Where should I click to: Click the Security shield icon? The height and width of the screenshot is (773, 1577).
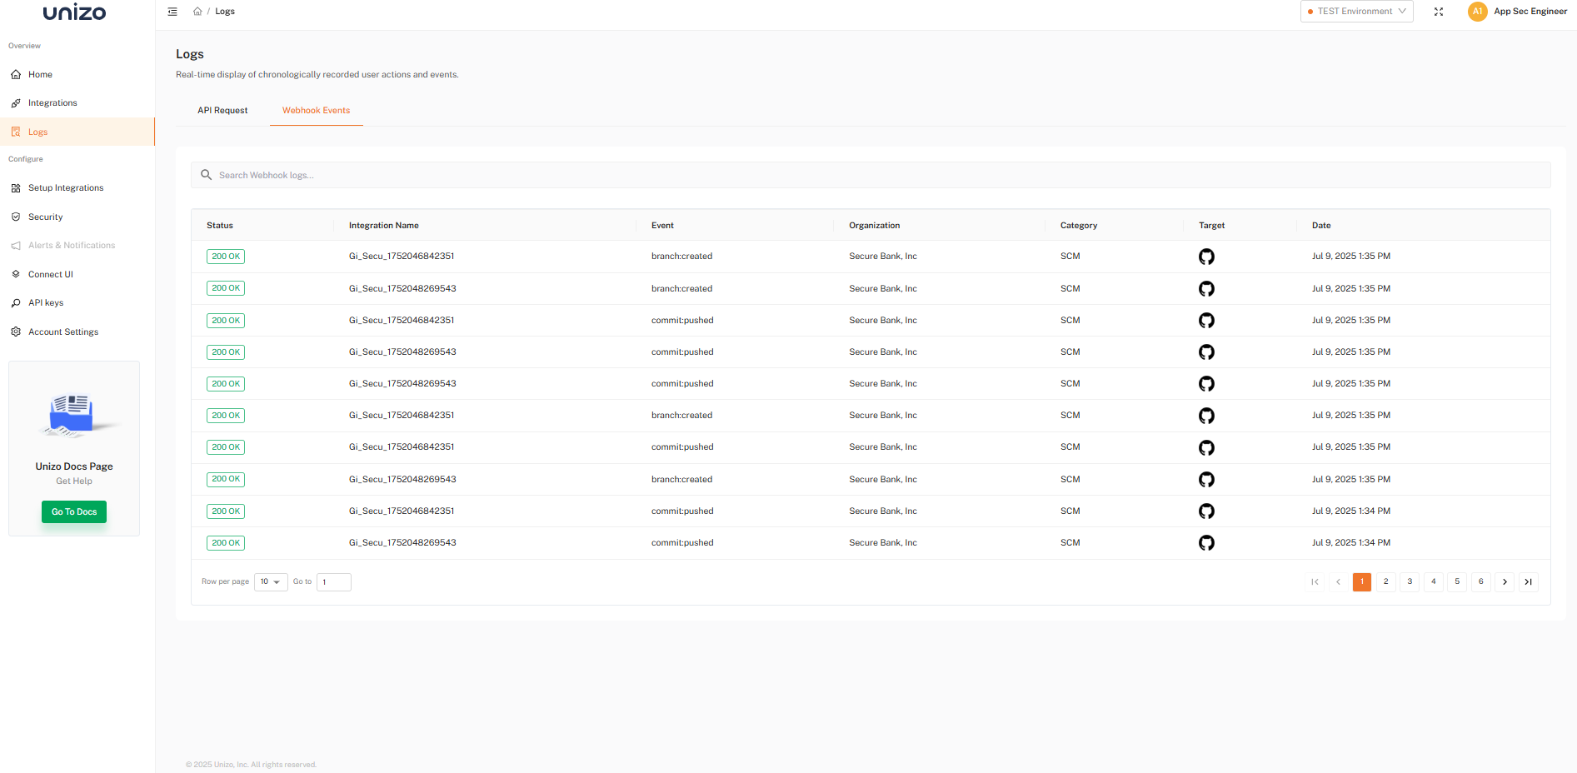tap(16, 217)
